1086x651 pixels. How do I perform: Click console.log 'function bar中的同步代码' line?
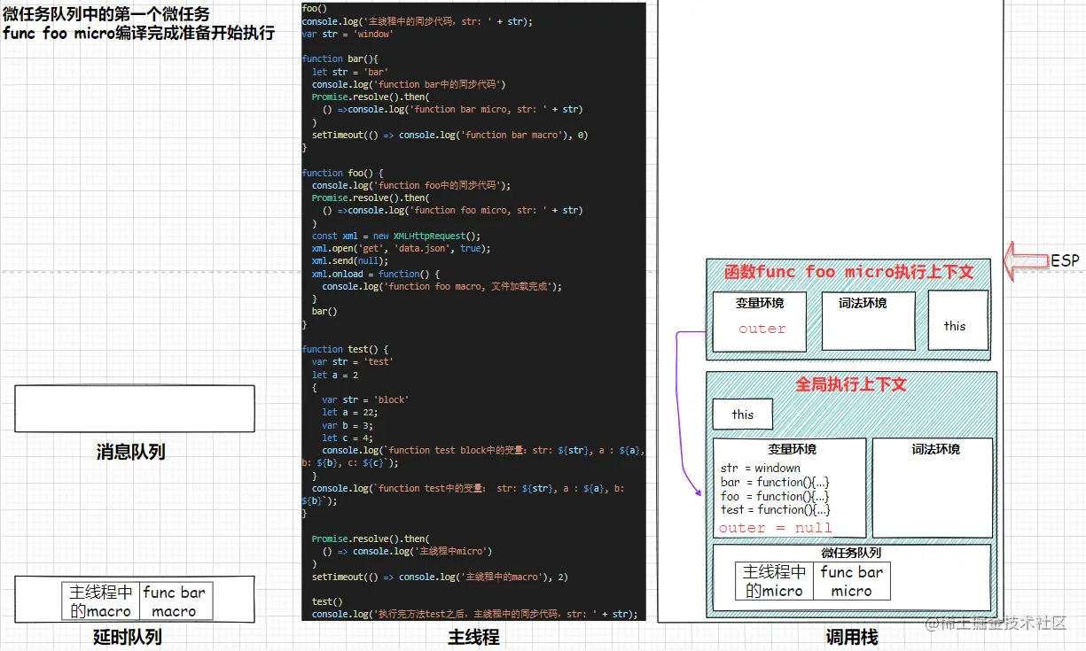[409, 84]
